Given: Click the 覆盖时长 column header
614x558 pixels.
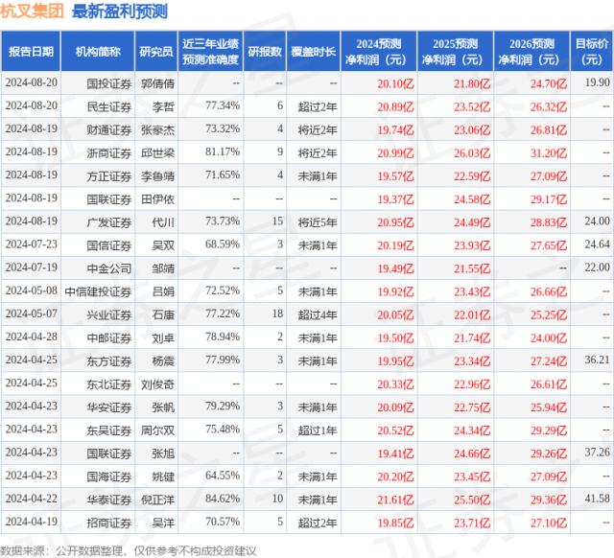Looking at the screenshot, I should [316, 51].
